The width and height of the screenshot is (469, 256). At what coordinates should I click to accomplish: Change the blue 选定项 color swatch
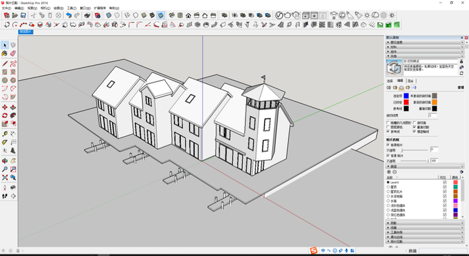406,96
